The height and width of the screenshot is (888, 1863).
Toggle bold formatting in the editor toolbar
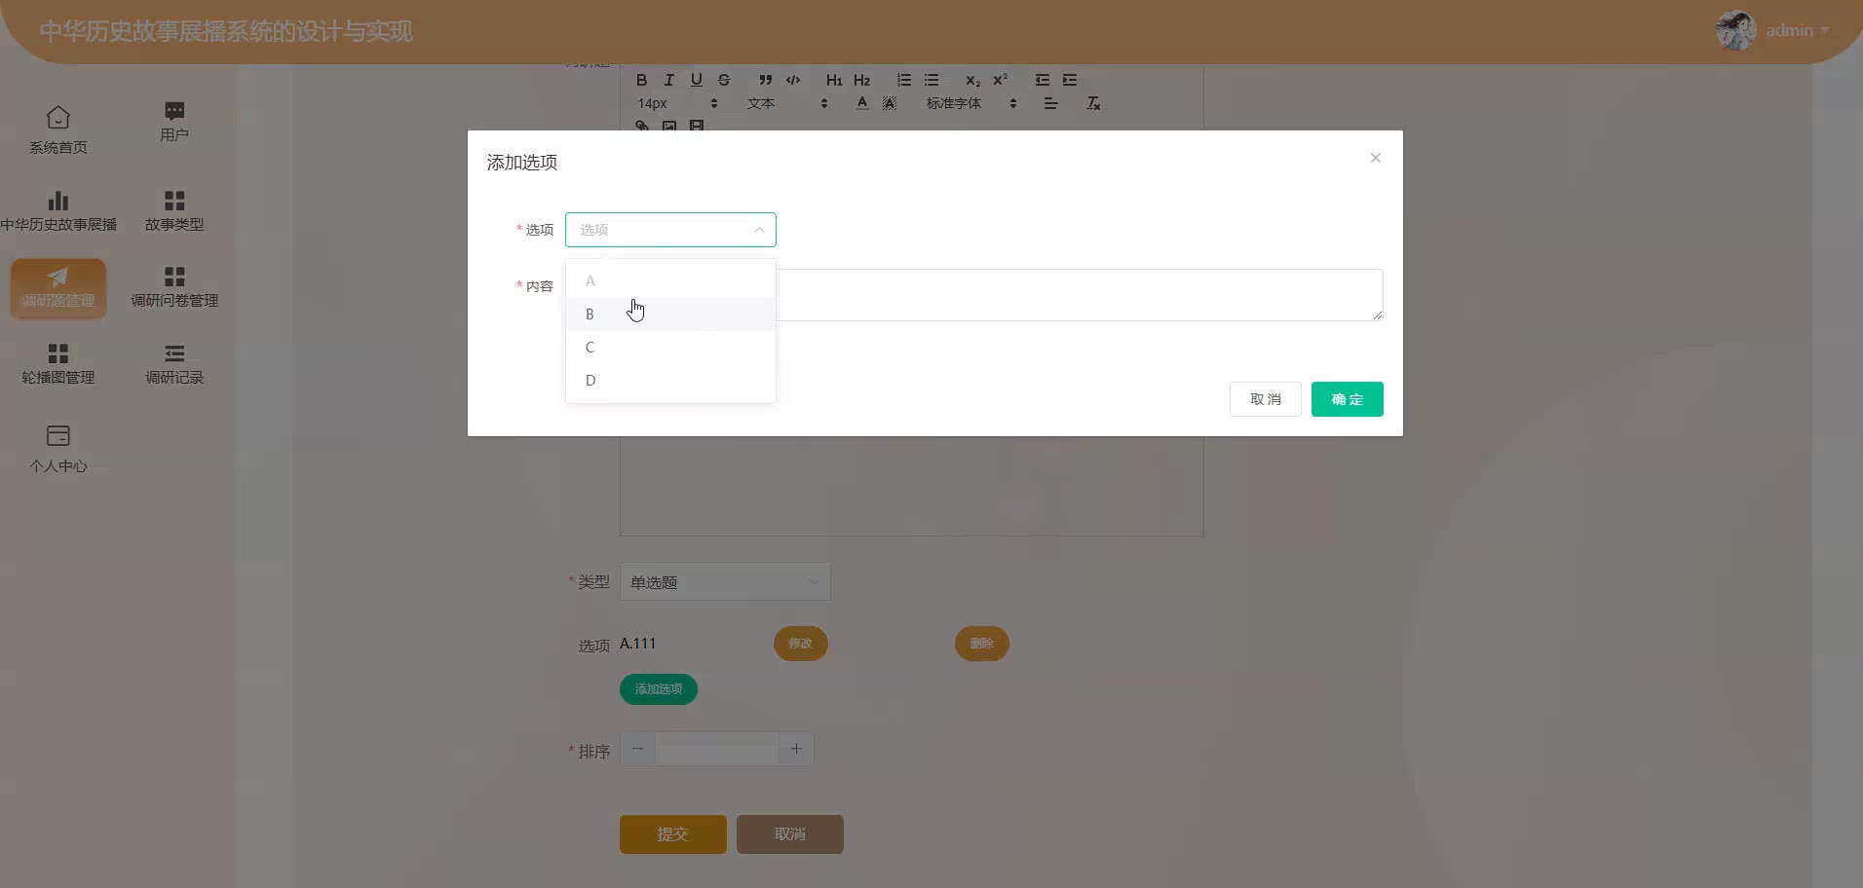[641, 80]
